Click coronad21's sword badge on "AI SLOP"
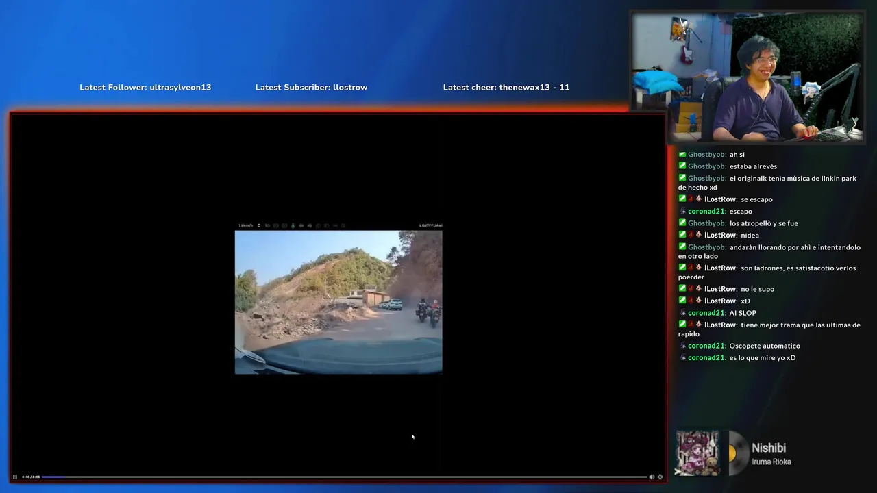Image resolution: width=877 pixels, height=493 pixels. coord(683,313)
